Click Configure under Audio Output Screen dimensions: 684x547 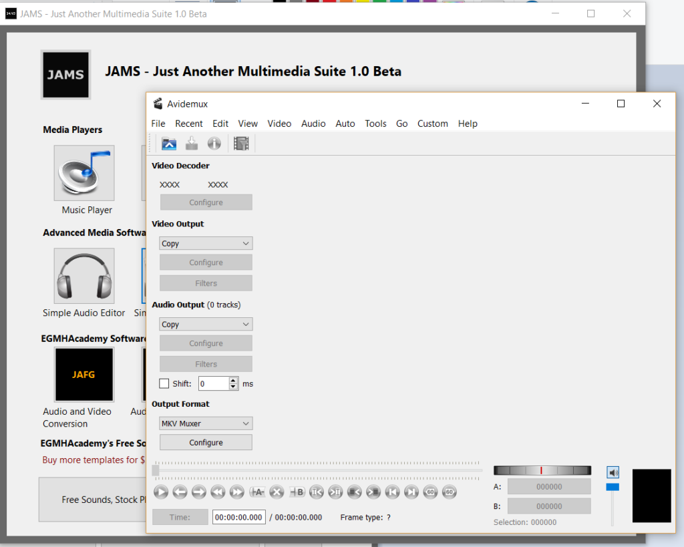click(206, 343)
